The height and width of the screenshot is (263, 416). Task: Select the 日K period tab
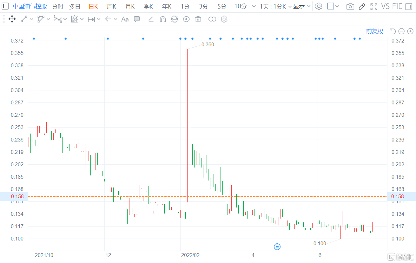pyautogui.click(x=93, y=6)
